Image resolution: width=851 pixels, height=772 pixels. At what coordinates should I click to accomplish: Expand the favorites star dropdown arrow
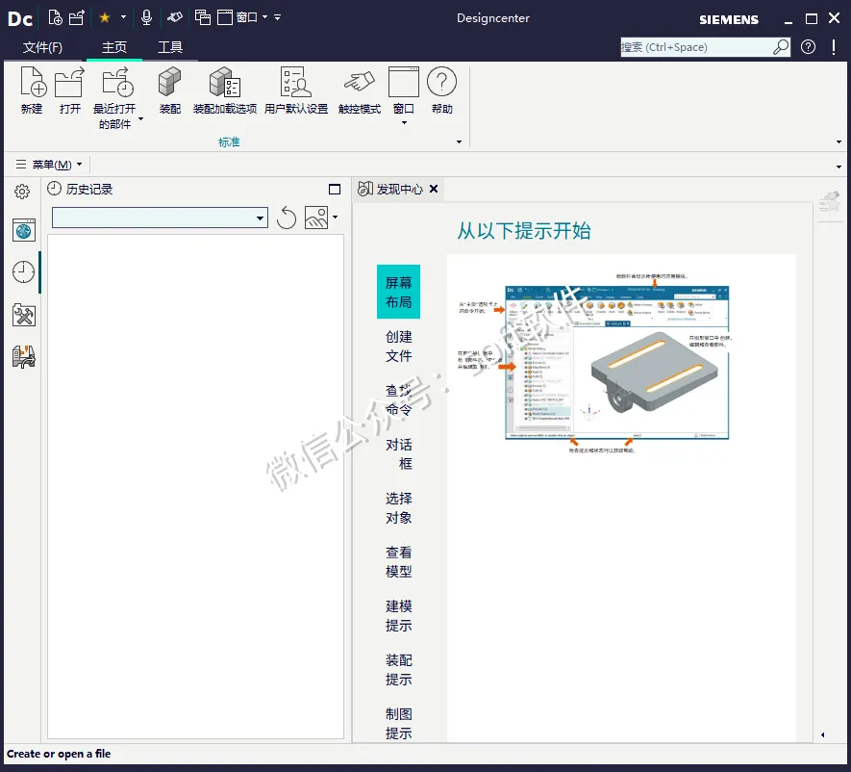pos(123,17)
